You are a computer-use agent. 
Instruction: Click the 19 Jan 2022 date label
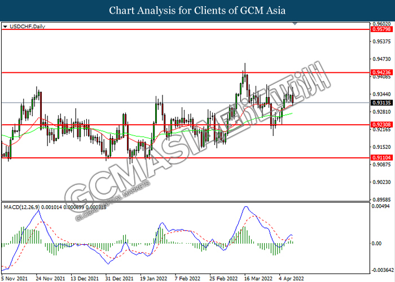pos(153,278)
